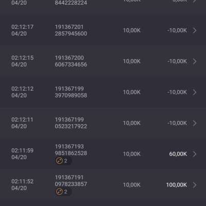Tap transaction ID 191367199 3970989058
This screenshot has width=206, height=206.
[71, 92]
